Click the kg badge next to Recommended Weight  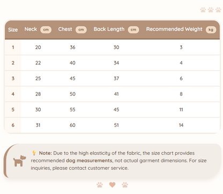(211, 30)
